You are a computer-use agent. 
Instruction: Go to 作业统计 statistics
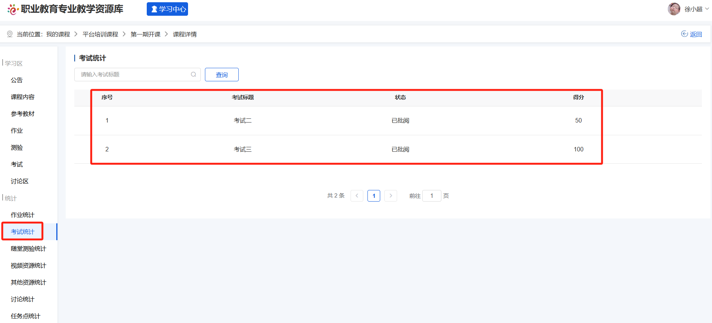pos(23,215)
